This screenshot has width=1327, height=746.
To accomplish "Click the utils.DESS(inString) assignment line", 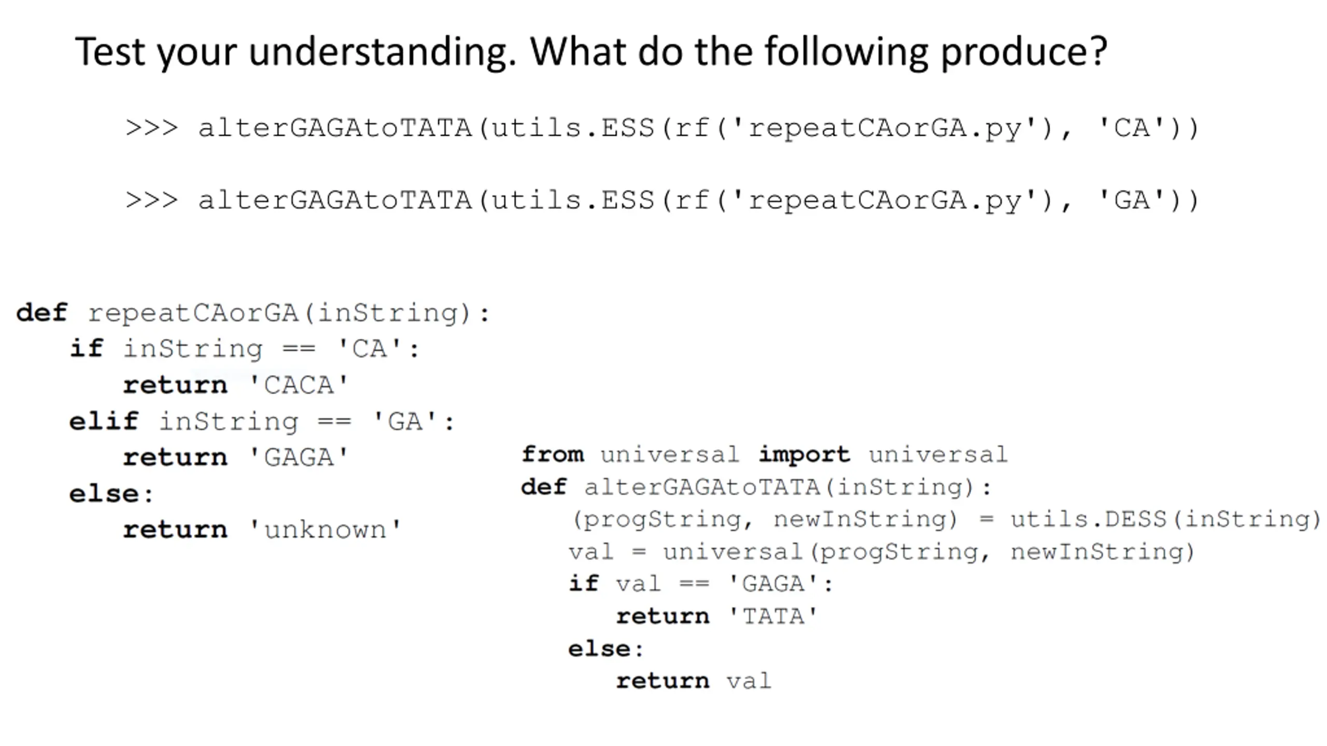I will point(946,519).
